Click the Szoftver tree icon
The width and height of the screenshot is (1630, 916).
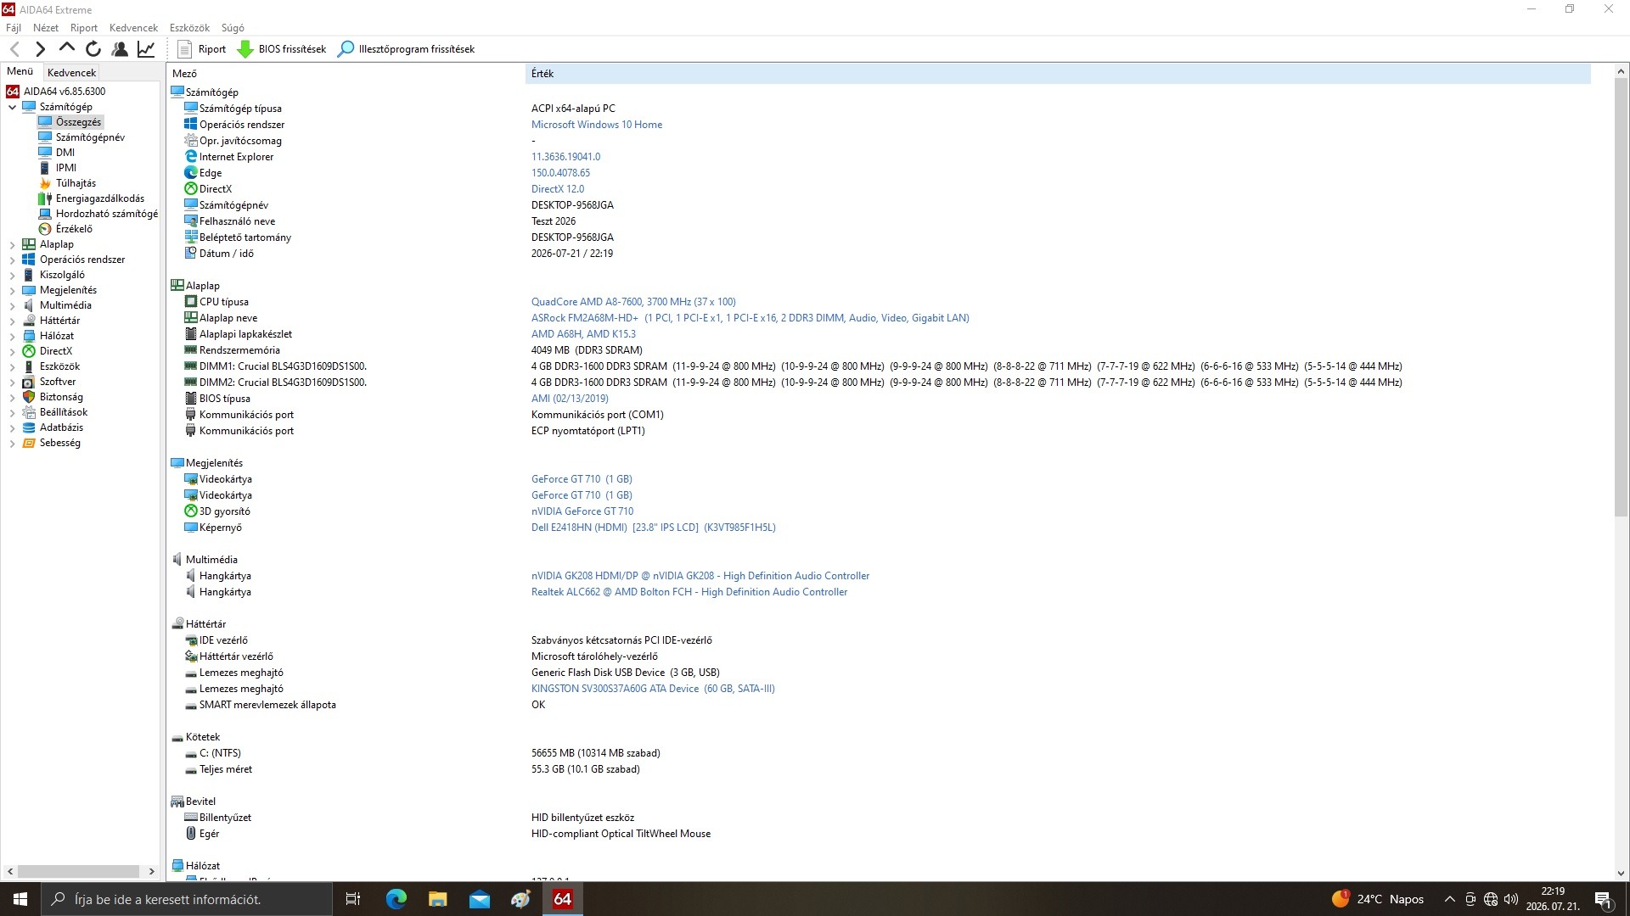tap(29, 382)
